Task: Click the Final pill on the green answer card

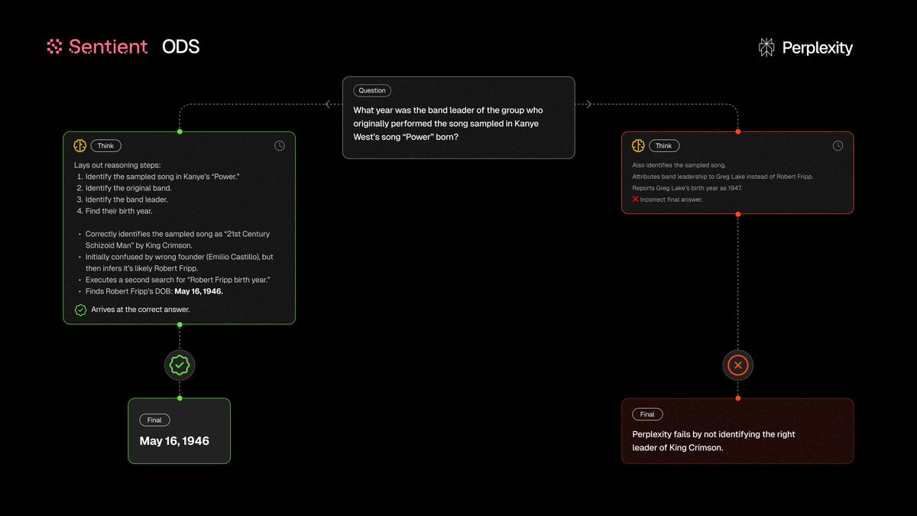Action: (154, 420)
